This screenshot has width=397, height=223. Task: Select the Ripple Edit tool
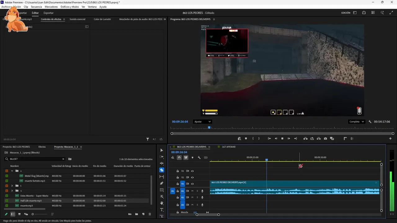pyautogui.click(x=162, y=163)
